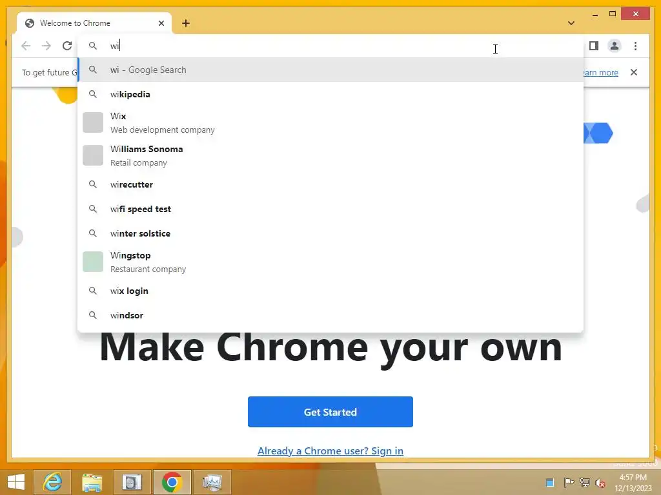Viewport: 661px width, 495px height.
Task: Close the Welcome to Chrome tab
Action: [161, 23]
